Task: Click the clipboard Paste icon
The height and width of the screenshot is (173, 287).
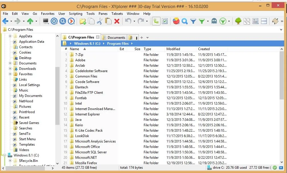Action: coord(108,21)
